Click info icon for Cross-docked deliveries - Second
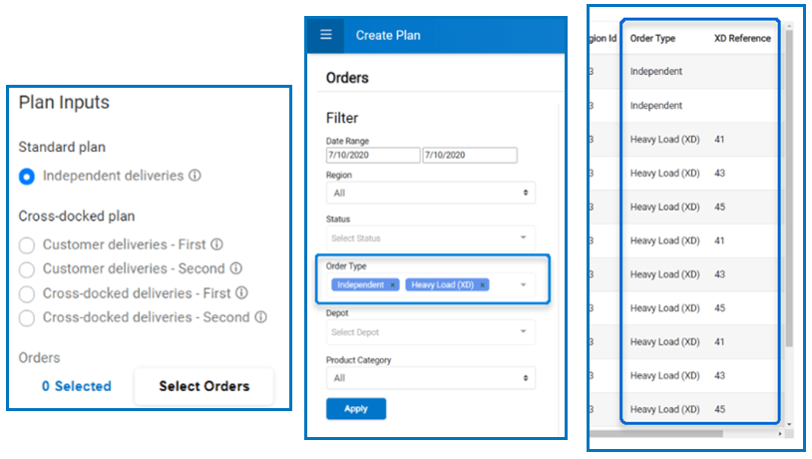Viewport: 812px width, 459px height. (x=261, y=317)
